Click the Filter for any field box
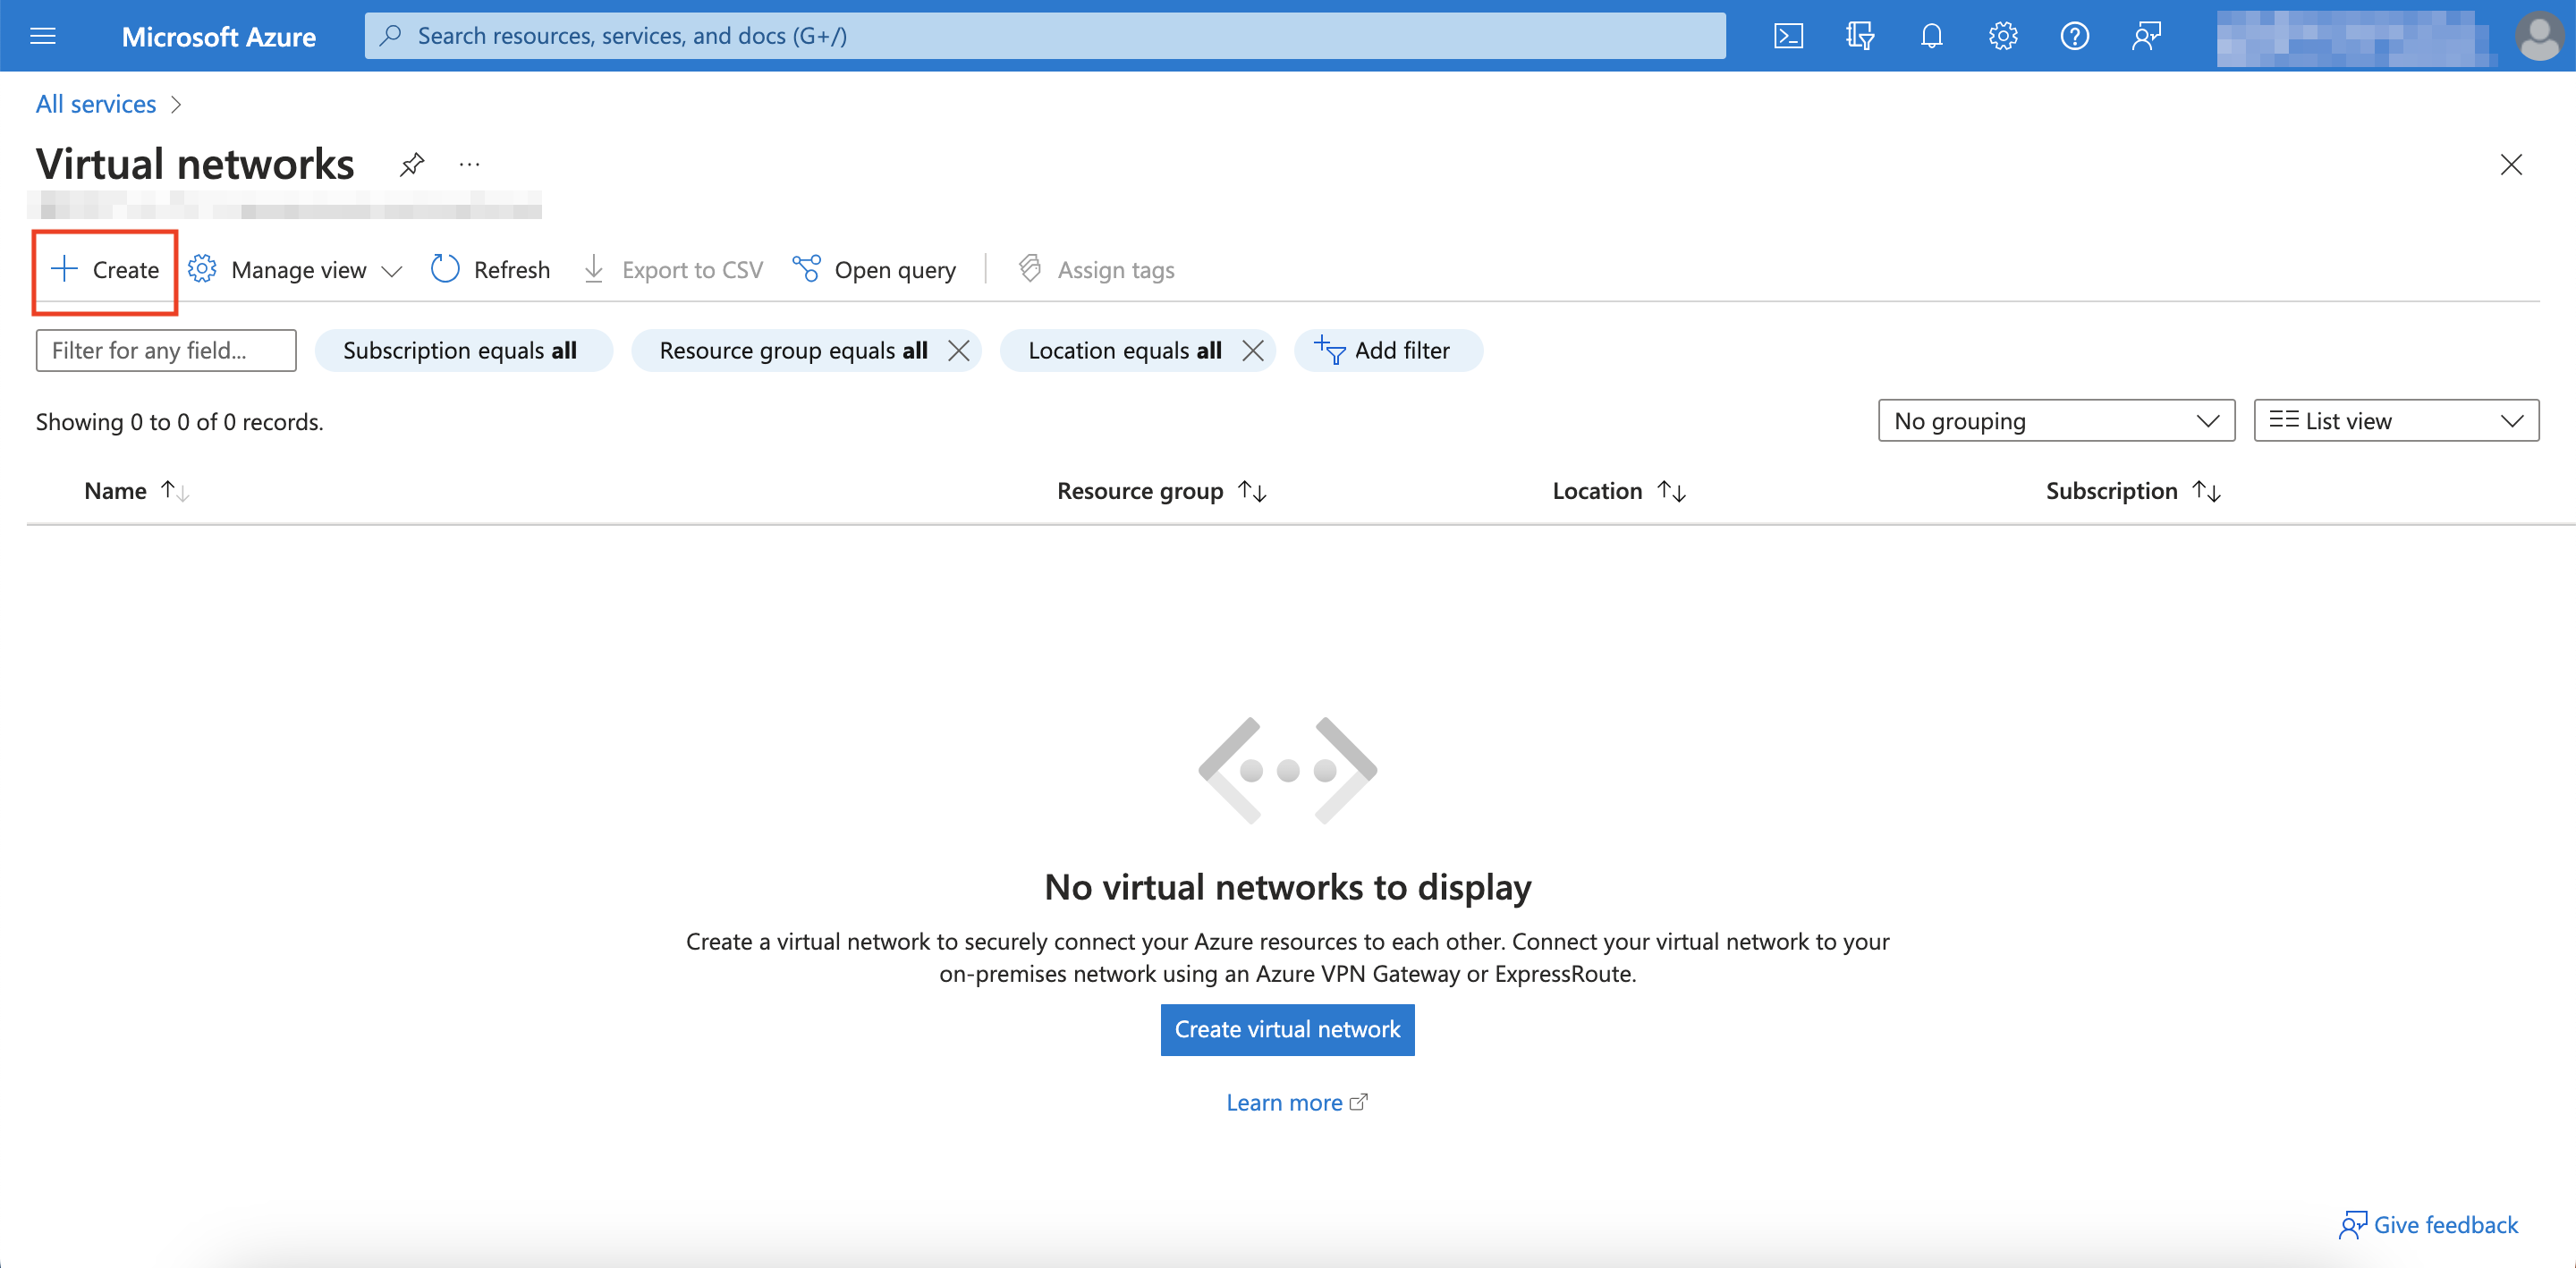 pyautogui.click(x=165, y=350)
